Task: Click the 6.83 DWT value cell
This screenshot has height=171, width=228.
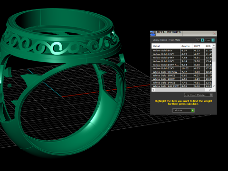Action: coord(199,68)
